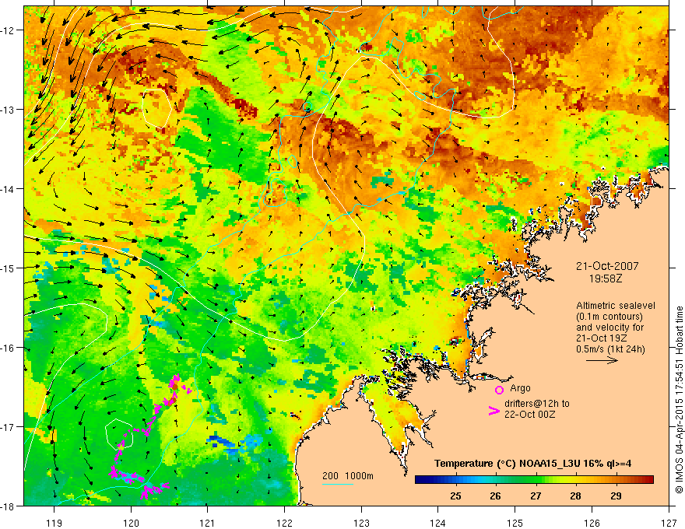Click the IMOS copyright timestamp text
The width and height of the screenshot is (685, 529).
pos(679,399)
